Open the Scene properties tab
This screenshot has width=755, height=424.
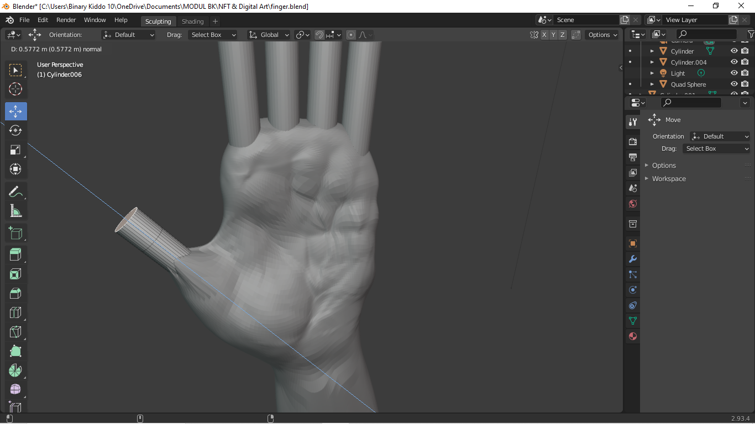633,188
